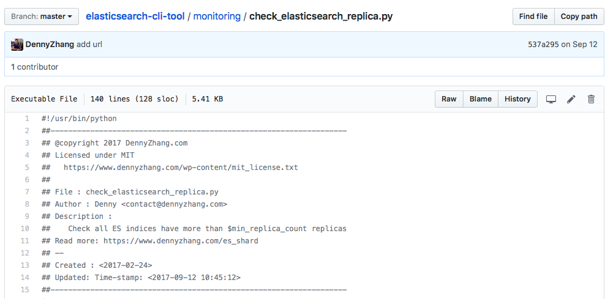Open the file History
The width and height of the screenshot is (605, 299).
517,99
